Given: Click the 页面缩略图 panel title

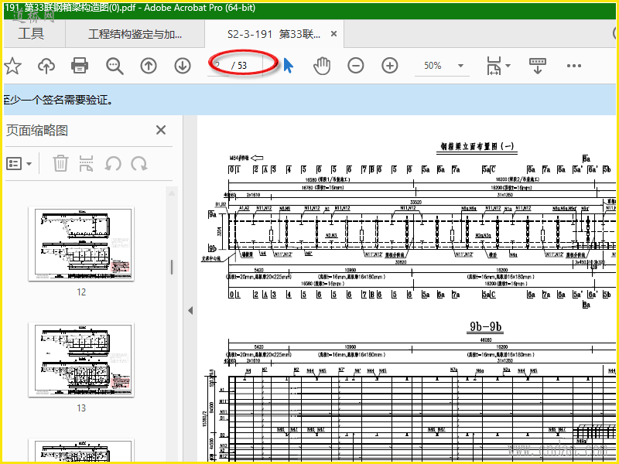Looking at the screenshot, I should click(36, 130).
